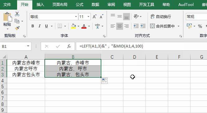Screen dimensions: 207x113
Task: Center text horizontally
Action: tap(120, 26)
